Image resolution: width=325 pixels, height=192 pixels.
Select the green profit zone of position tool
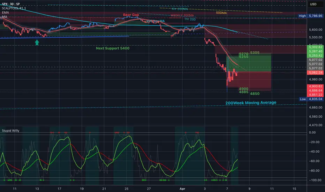click(249, 63)
